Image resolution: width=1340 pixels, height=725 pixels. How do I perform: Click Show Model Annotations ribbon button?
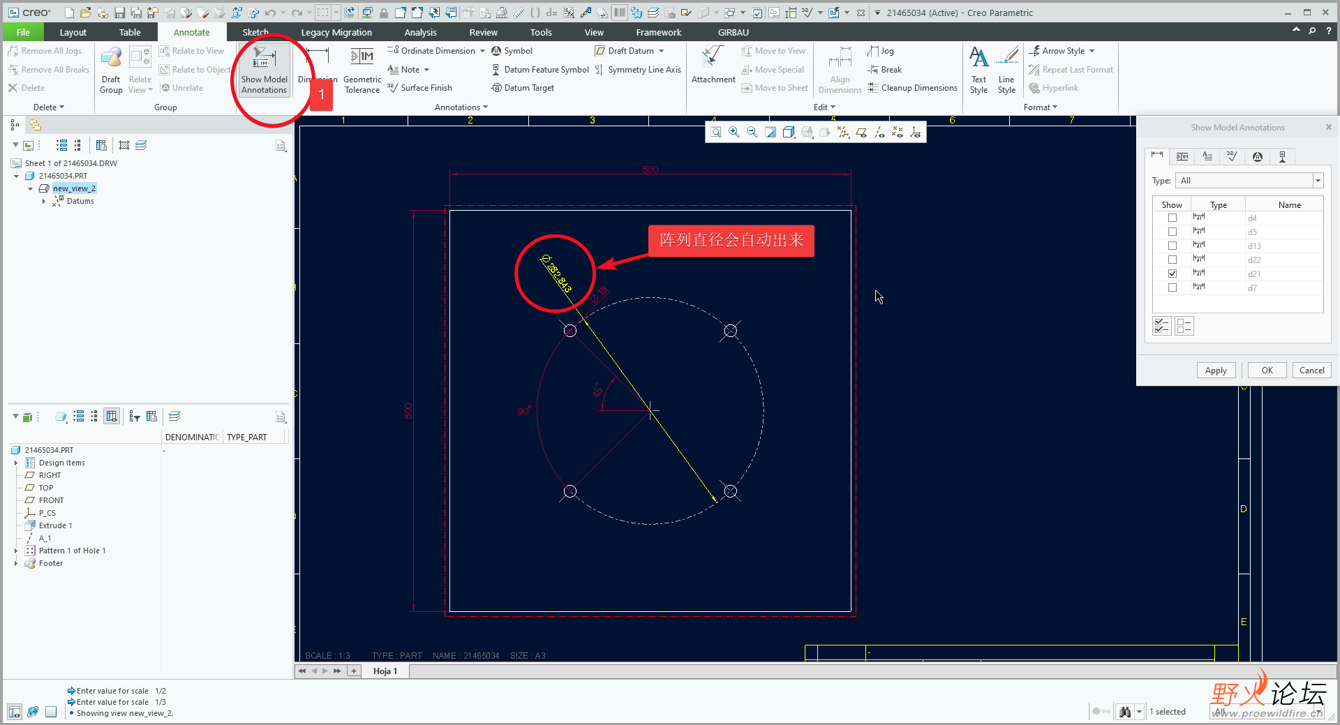264,70
